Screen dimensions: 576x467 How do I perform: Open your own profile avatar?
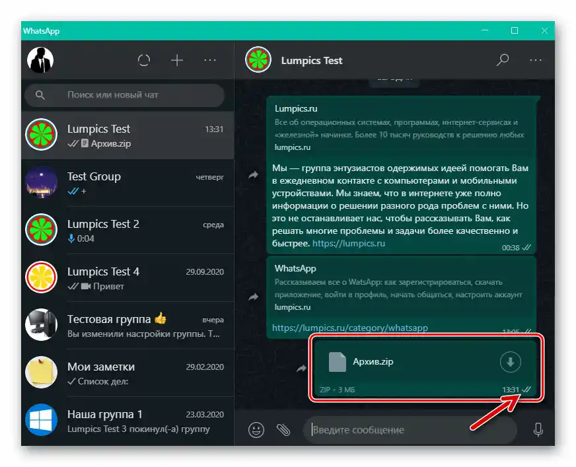pyautogui.click(x=40, y=60)
